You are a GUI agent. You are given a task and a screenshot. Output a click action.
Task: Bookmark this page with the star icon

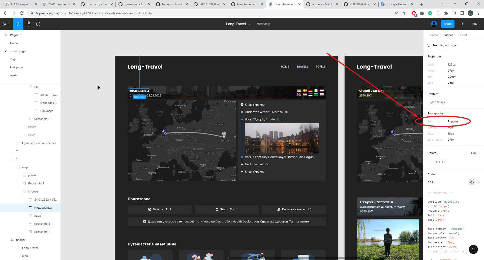click(x=404, y=13)
